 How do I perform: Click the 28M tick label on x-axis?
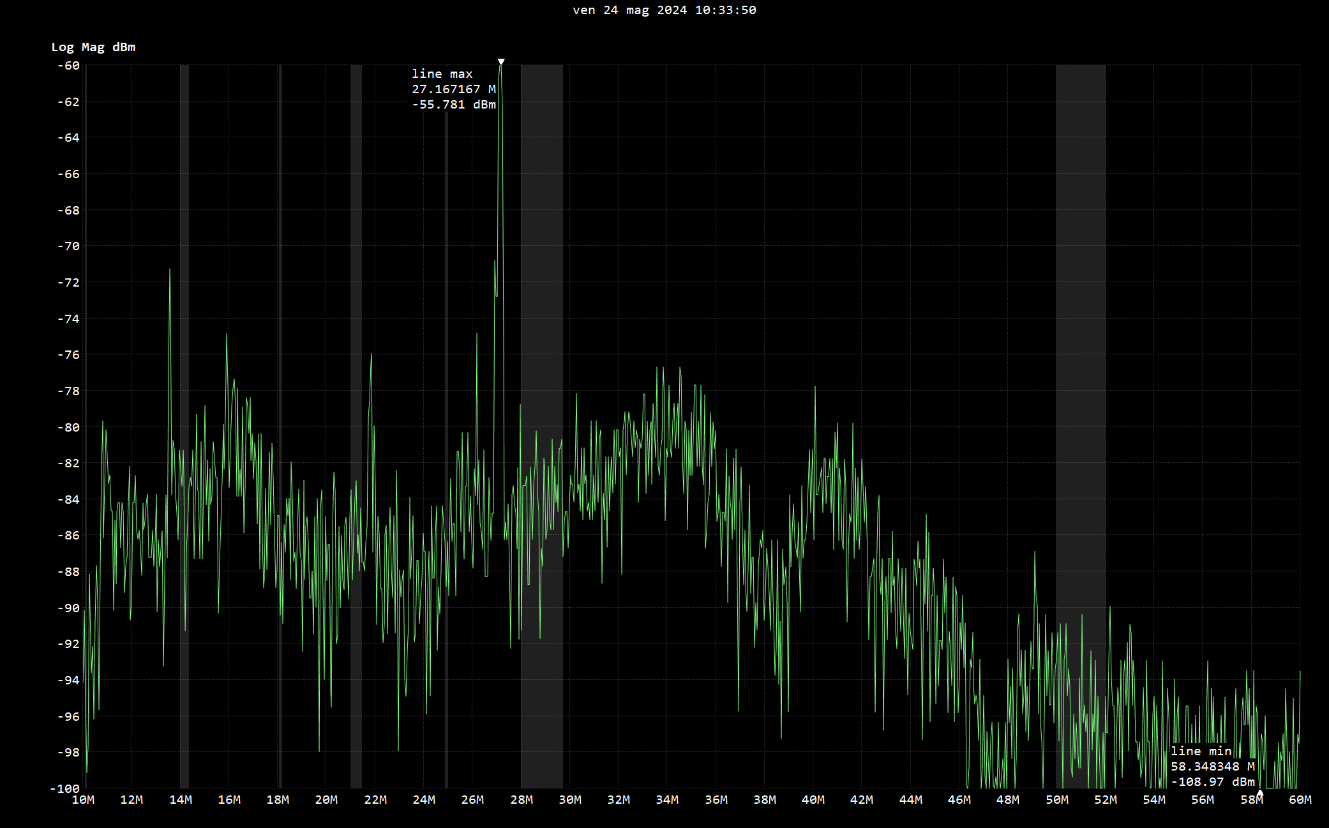click(521, 800)
